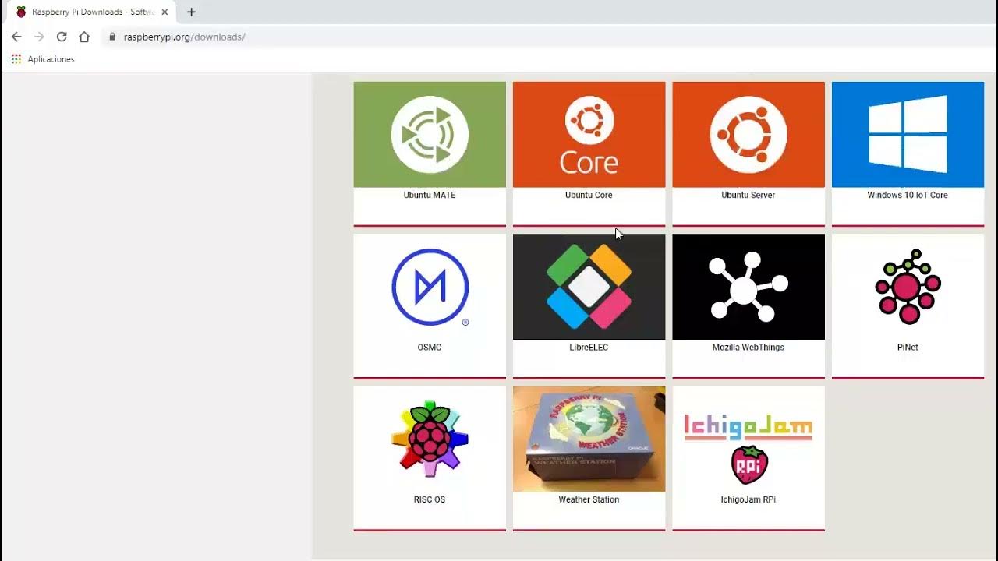The height and width of the screenshot is (561, 998).
Task: Follow the Windows 10 IoT Core link
Action: pyautogui.click(x=908, y=195)
